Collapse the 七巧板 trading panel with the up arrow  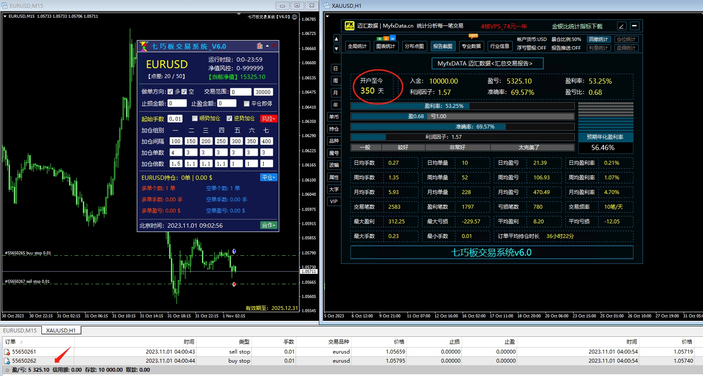tap(268, 46)
